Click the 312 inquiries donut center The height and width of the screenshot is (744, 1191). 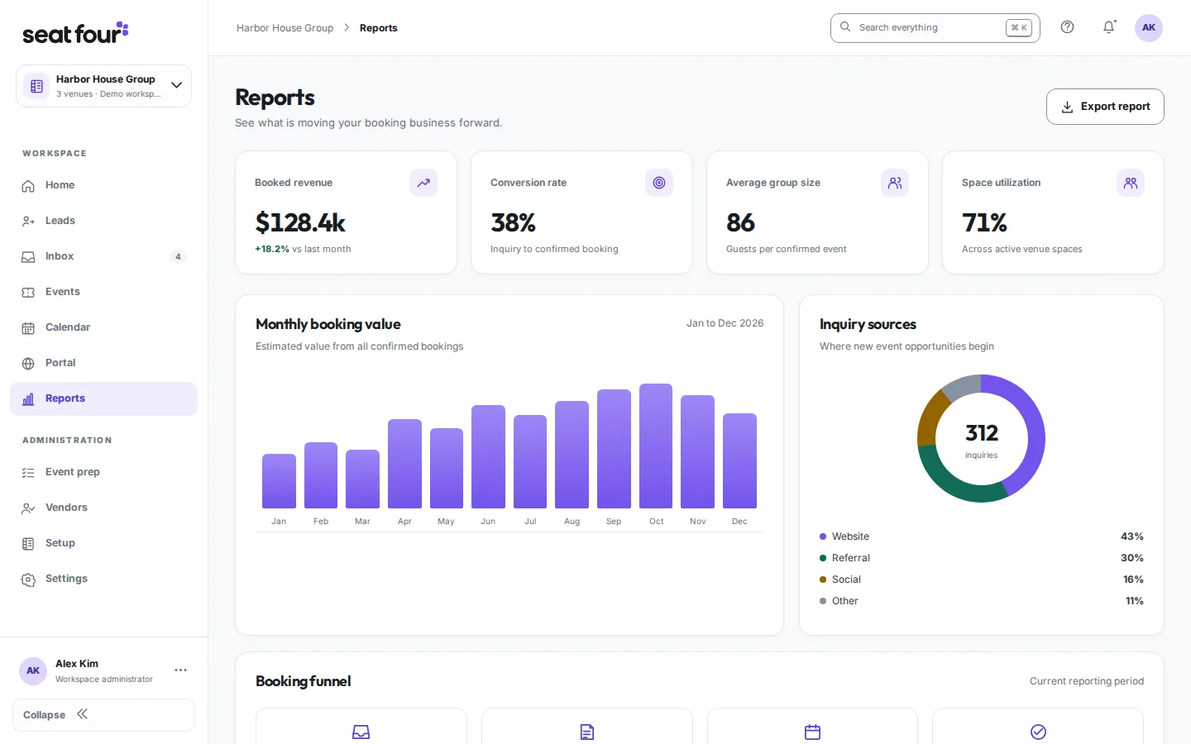click(x=982, y=439)
